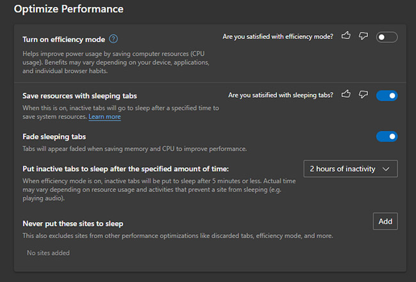The image size is (416, 282).
Task: Click Save resources with sleeping tabs label
Action: [x=79, y=96]
